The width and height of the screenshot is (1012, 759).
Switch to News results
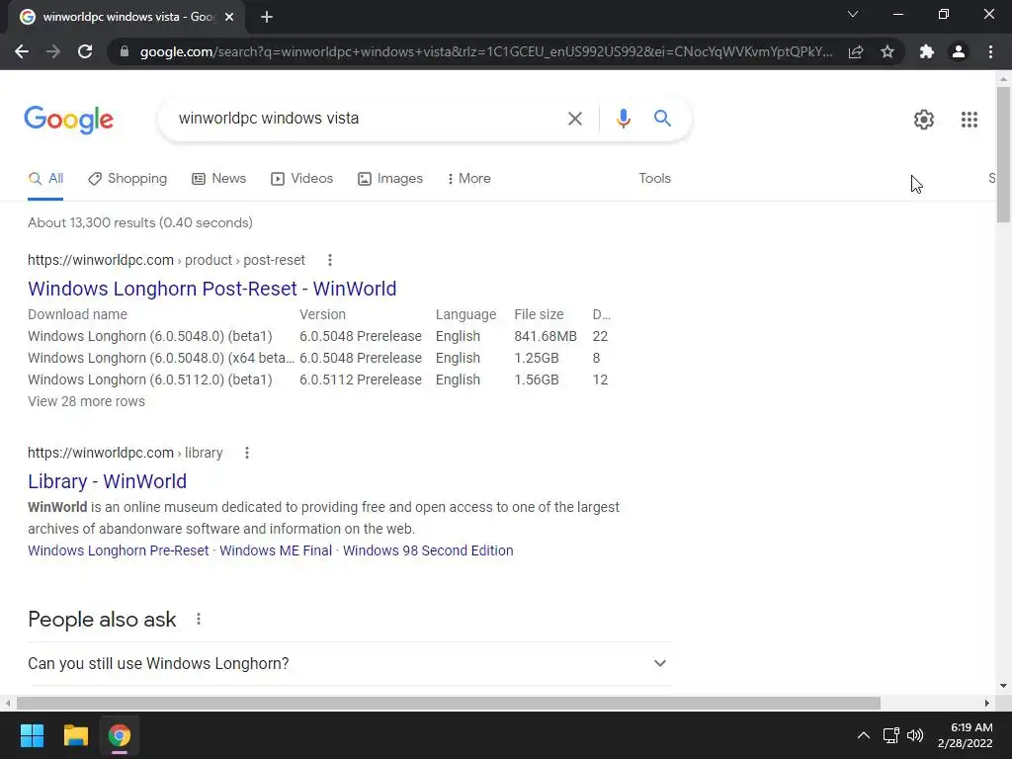pos(218,179)
